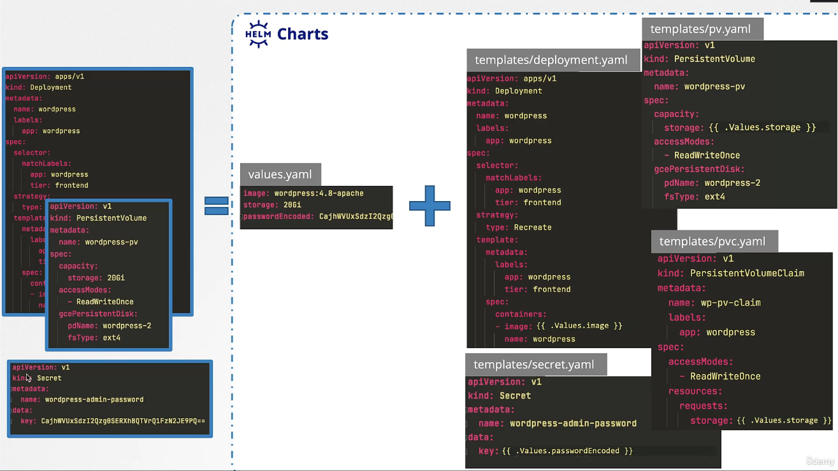Select the templates/deployment.yaml label
Viewport: 838px width, 471px height.
coord(551,60)
